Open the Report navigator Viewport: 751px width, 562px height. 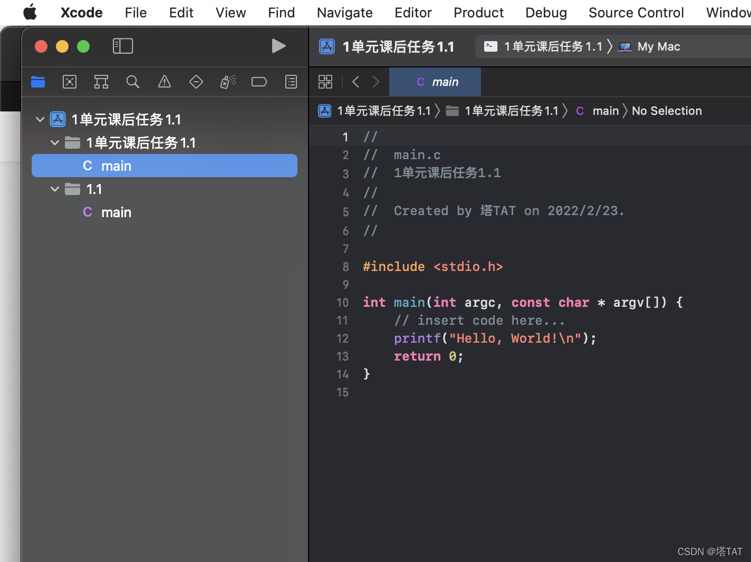[x=291, y=82]
